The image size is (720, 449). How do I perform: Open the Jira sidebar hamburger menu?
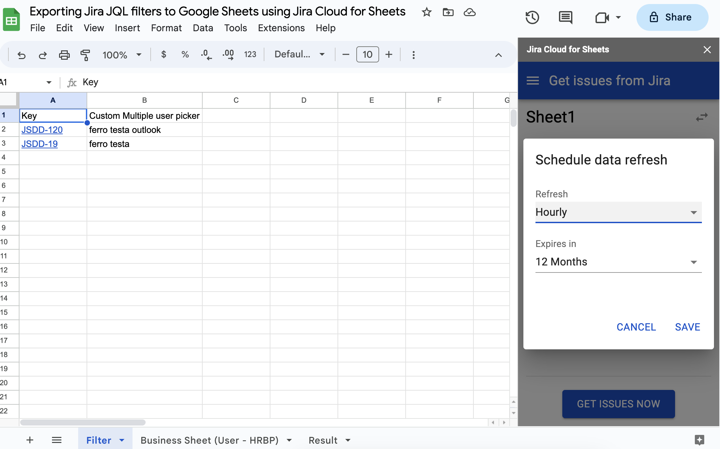pos(533,81)
